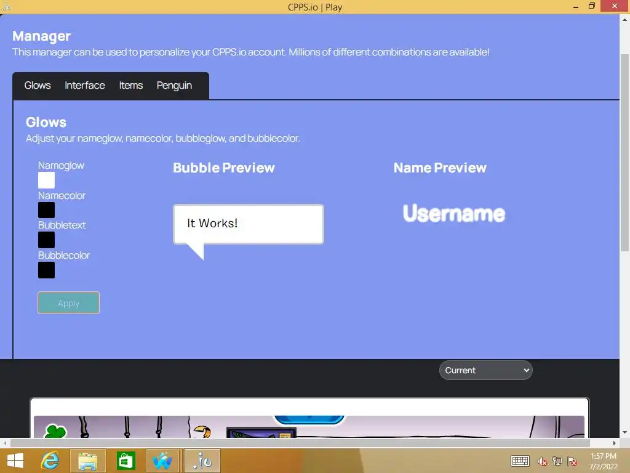Open the Windows Start button

pos(15,461)
